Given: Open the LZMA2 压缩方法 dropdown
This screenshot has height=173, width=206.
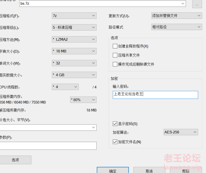Looking at the screenshot, I should (x=74, y=39).
